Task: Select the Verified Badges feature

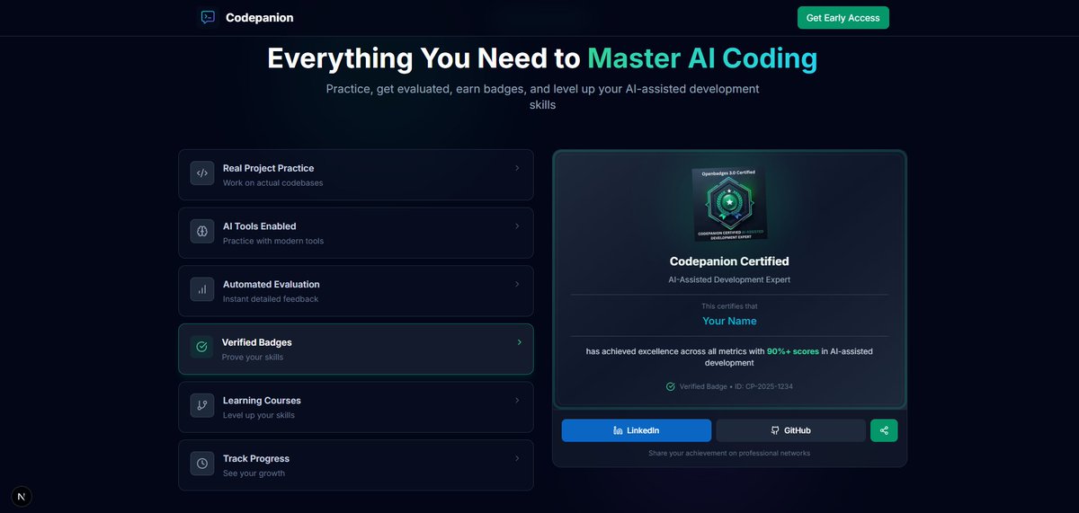Action: click(355, 349)
